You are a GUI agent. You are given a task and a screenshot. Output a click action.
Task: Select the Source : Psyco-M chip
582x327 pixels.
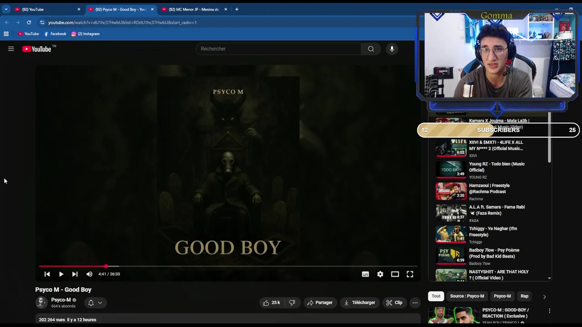click(x=467, y=296)
